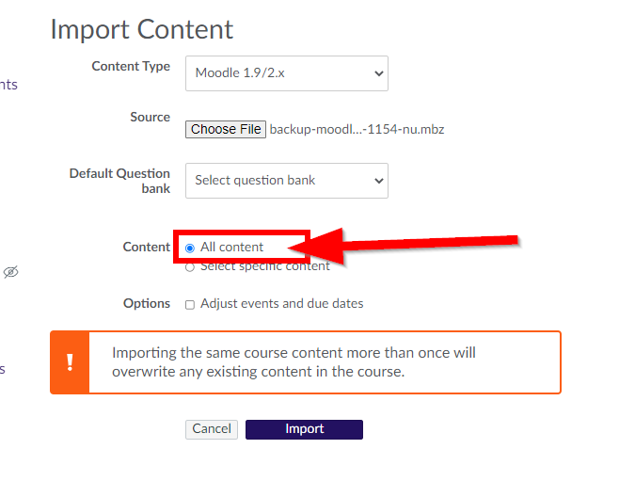
Task: Click the Import Content page heading
Action: point(142,29)
